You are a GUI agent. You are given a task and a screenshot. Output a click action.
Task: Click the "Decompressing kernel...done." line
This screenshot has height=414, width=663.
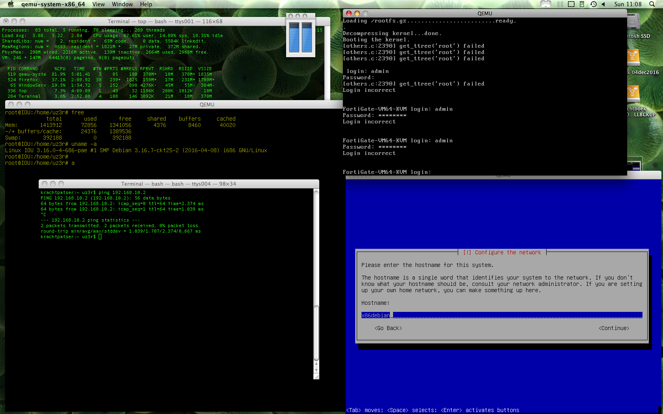click(x=392, y=34)
